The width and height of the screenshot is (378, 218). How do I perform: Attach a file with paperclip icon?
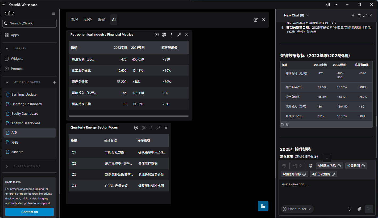click(359, 209)
